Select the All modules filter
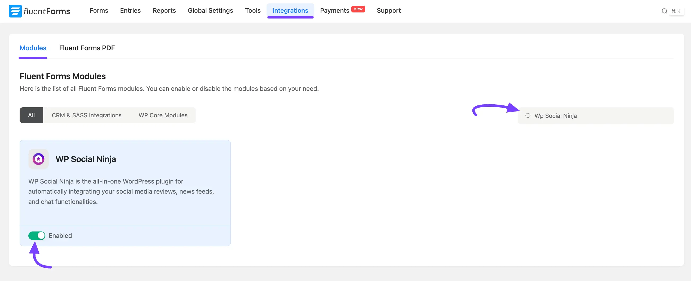The height and width of the screenshot is (281, 691). (x=31, y=115)
